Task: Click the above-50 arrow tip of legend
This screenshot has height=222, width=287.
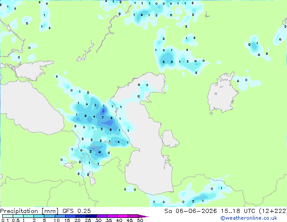Action: [143, 216]
